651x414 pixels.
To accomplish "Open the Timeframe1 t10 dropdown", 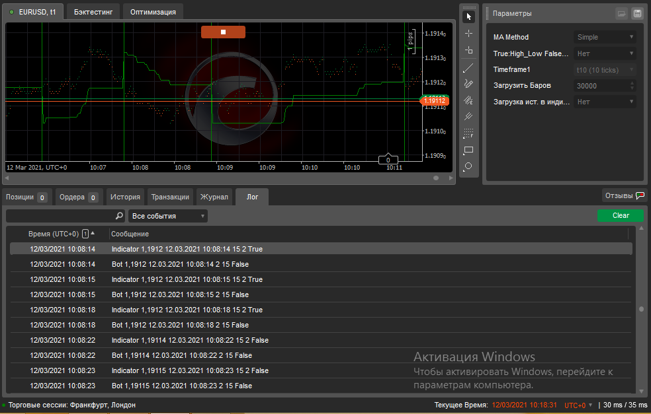I will click(x=605, y=69).
